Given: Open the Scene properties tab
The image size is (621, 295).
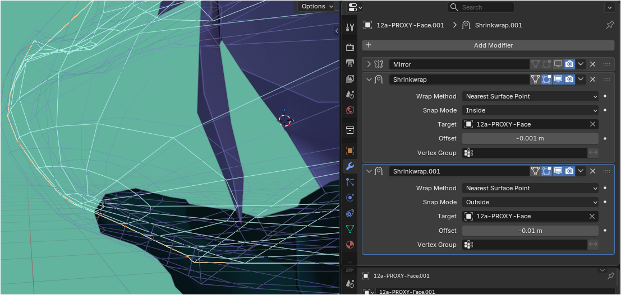Looking at the screenshot, I should (350, 94).
